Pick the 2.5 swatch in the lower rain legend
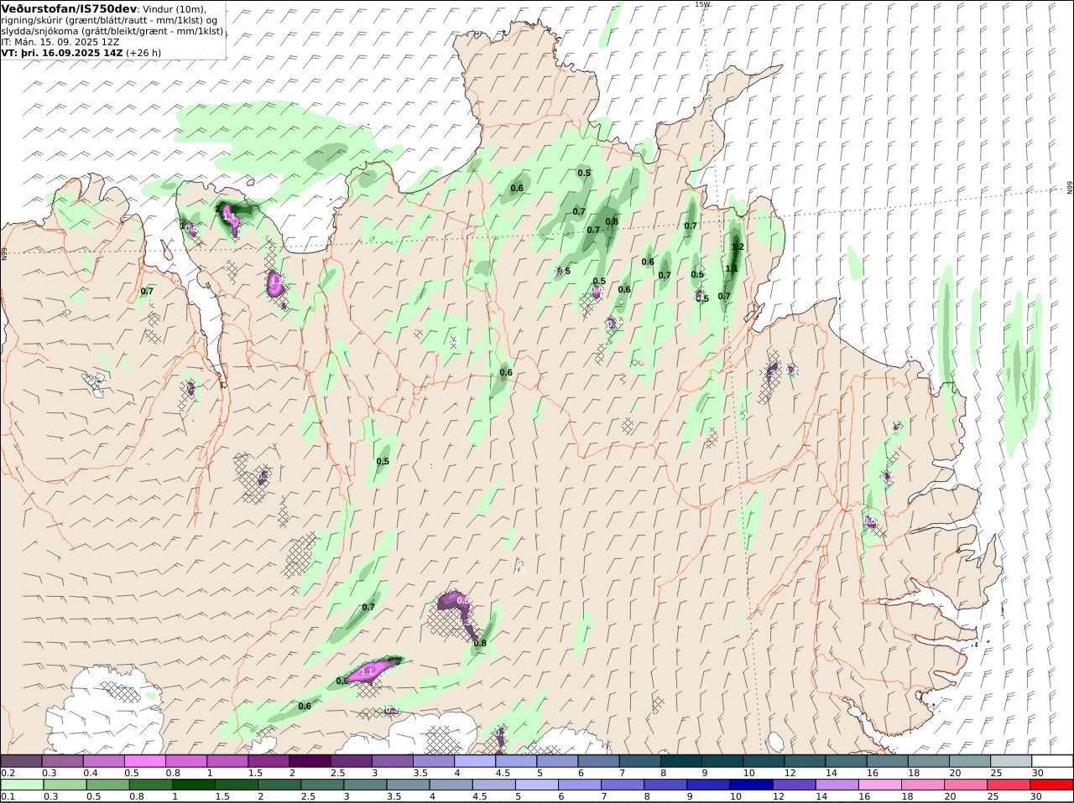Screen dimensions: 1074x803 pyautogui.click(x=321, y=785)
